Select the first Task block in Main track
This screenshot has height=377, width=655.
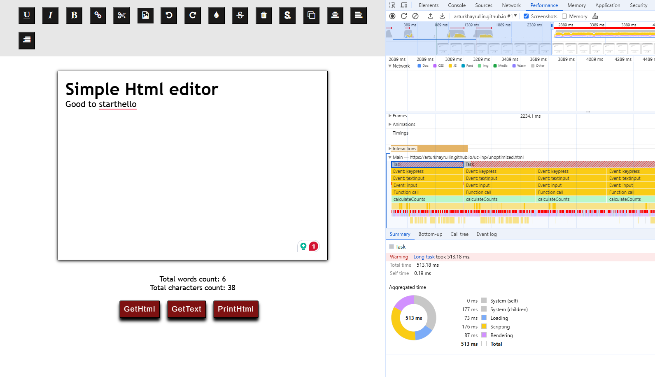click(x=427, y=164)
